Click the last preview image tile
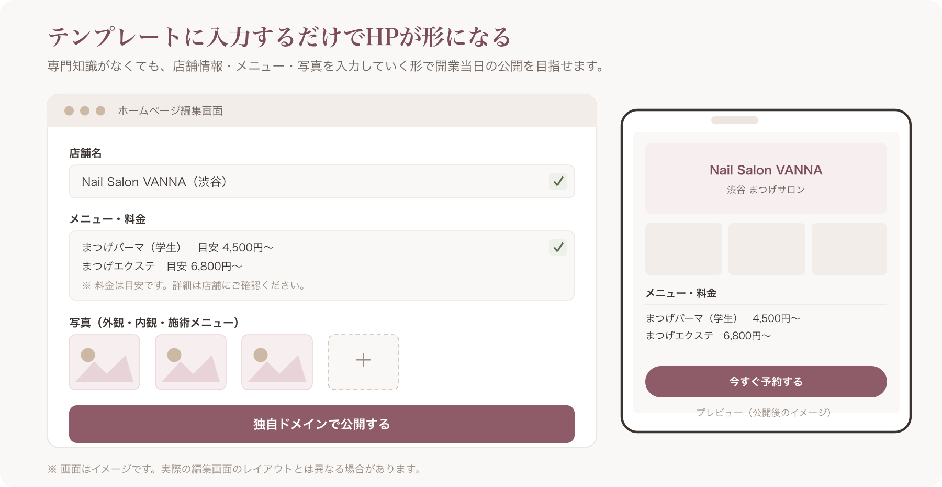This screenshot has height=487, width=942. click(x=849, y=249)
